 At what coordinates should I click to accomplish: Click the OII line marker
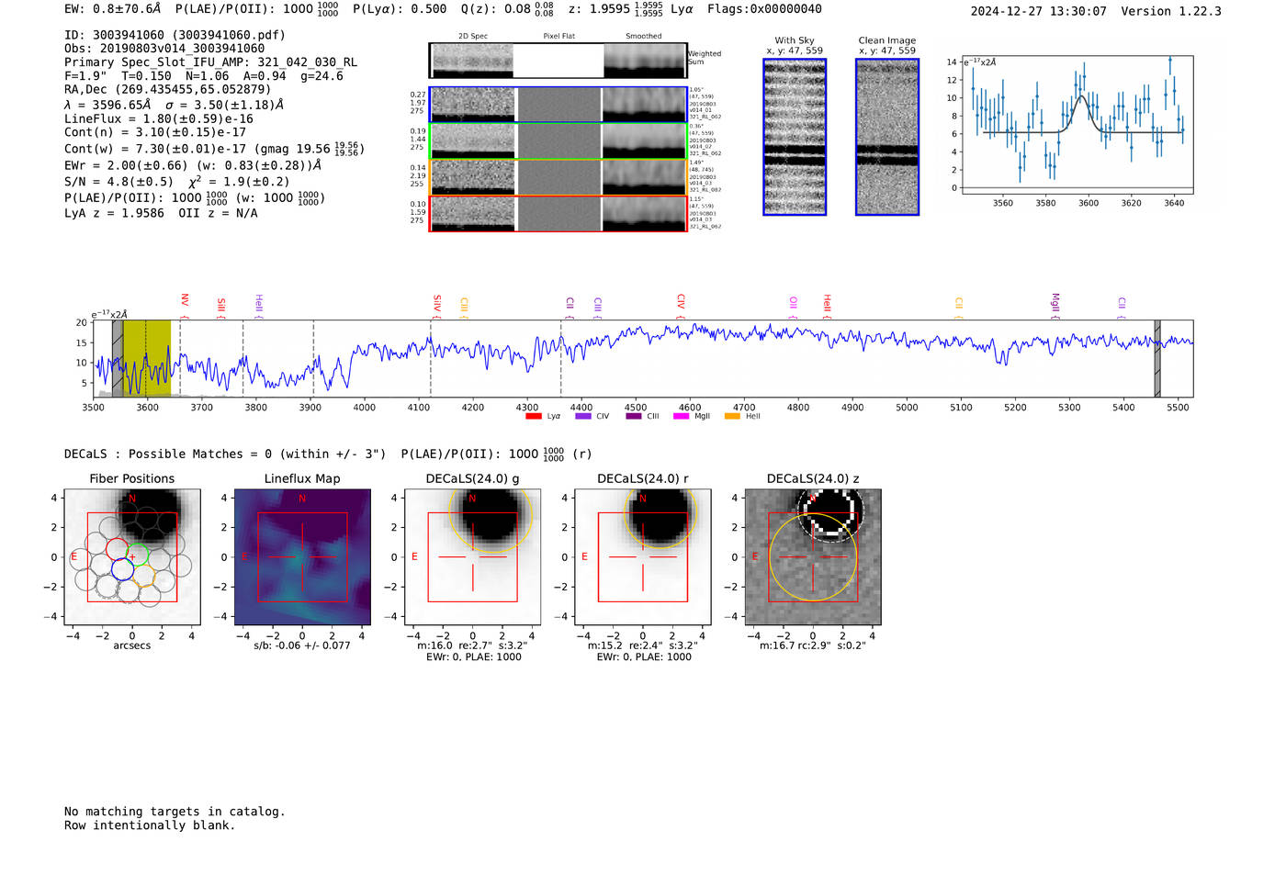[794, 307]
